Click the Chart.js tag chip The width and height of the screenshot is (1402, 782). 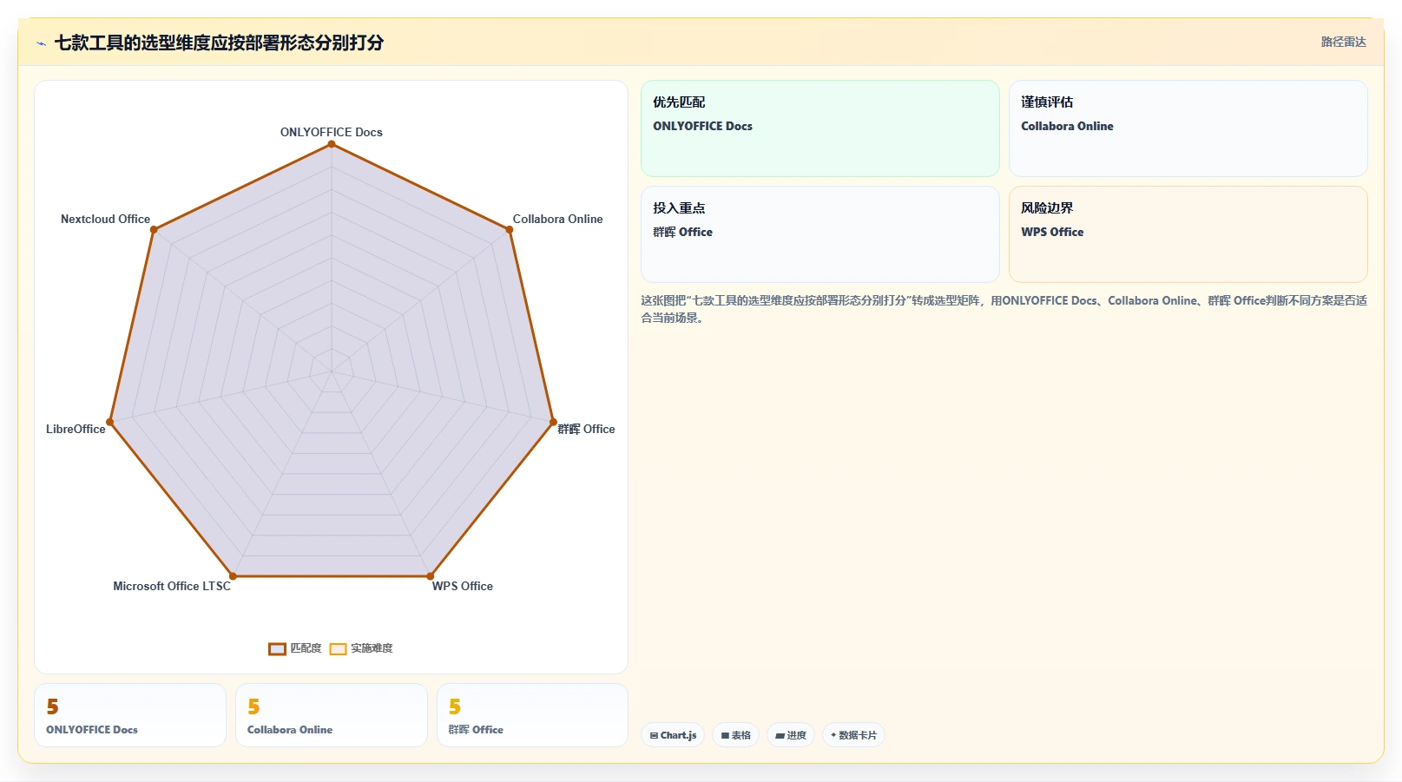[x=673, y=735]
